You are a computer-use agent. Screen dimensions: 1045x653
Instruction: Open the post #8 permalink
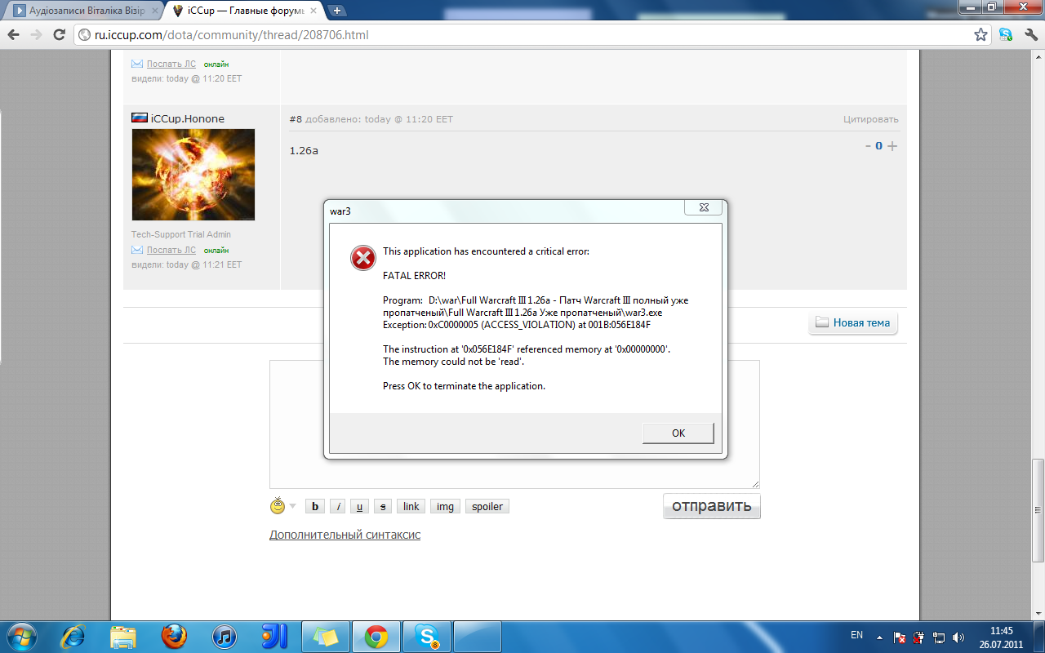296,119
